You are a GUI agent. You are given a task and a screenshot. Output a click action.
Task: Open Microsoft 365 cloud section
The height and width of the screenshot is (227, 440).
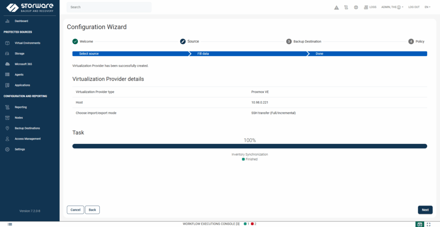coord(23,64)
